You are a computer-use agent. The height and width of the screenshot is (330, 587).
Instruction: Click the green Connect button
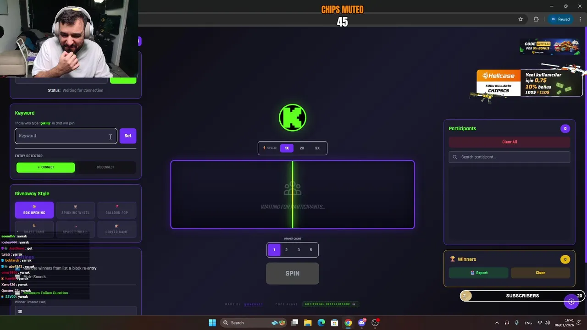pos(45,167)
